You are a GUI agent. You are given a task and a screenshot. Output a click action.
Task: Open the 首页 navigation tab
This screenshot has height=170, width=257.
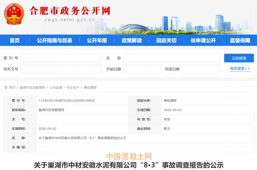(x=14, y=40)
